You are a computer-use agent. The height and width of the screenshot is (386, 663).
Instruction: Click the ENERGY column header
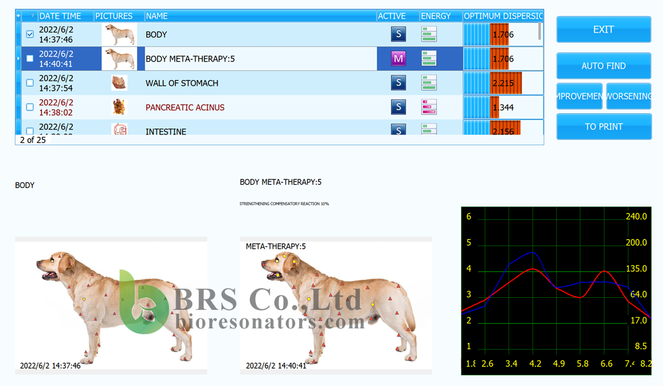441,16
